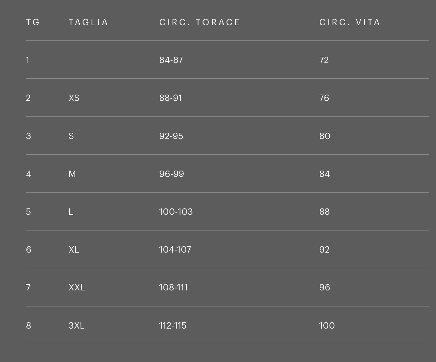This screenshot has height=362, width=436.
Task: Click chest range 112-115
Action: (x=173, y=326)
